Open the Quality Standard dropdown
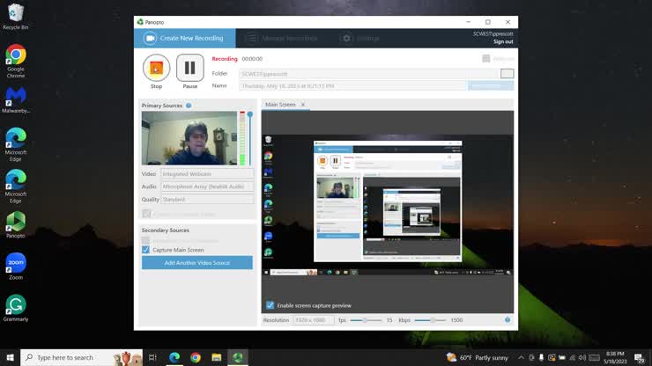Viewport: 652px width, 366px height. (207, 200)
